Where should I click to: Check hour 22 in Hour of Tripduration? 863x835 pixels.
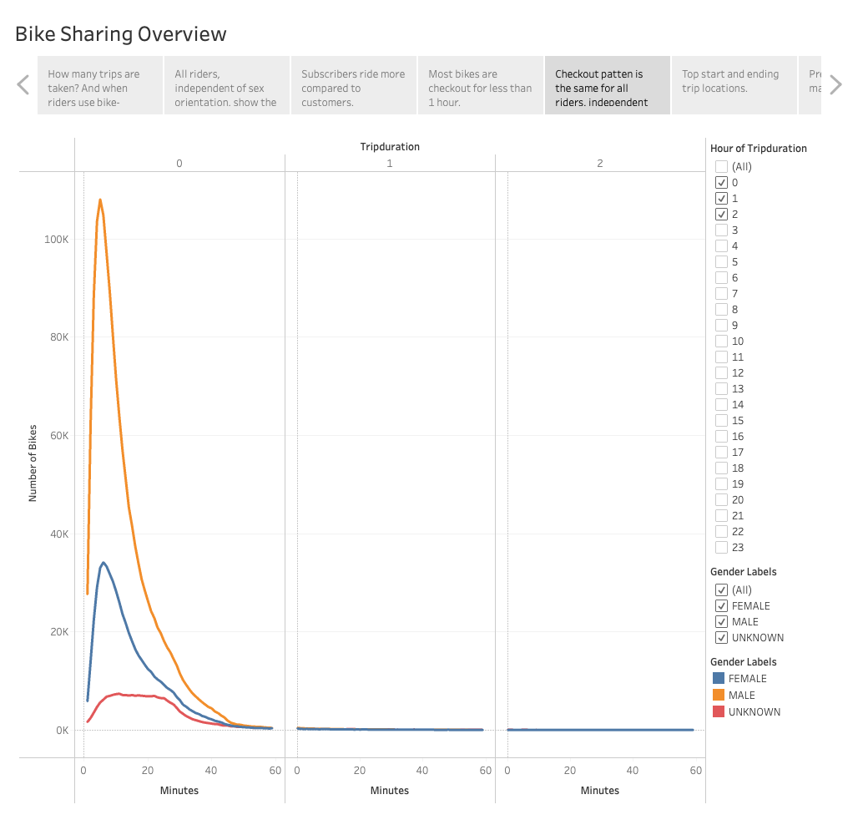coord(721,532)
